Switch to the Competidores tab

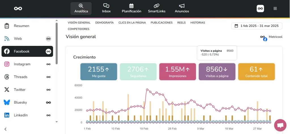pos(78,29)
